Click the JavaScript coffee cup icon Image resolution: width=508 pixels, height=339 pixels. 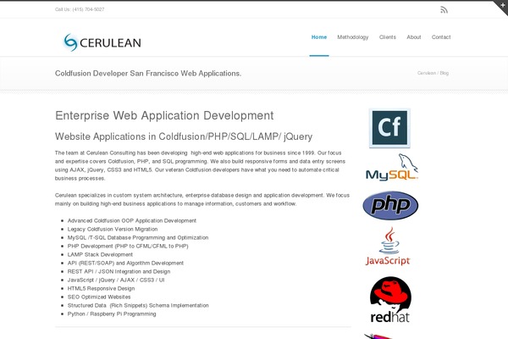(389, 247)
